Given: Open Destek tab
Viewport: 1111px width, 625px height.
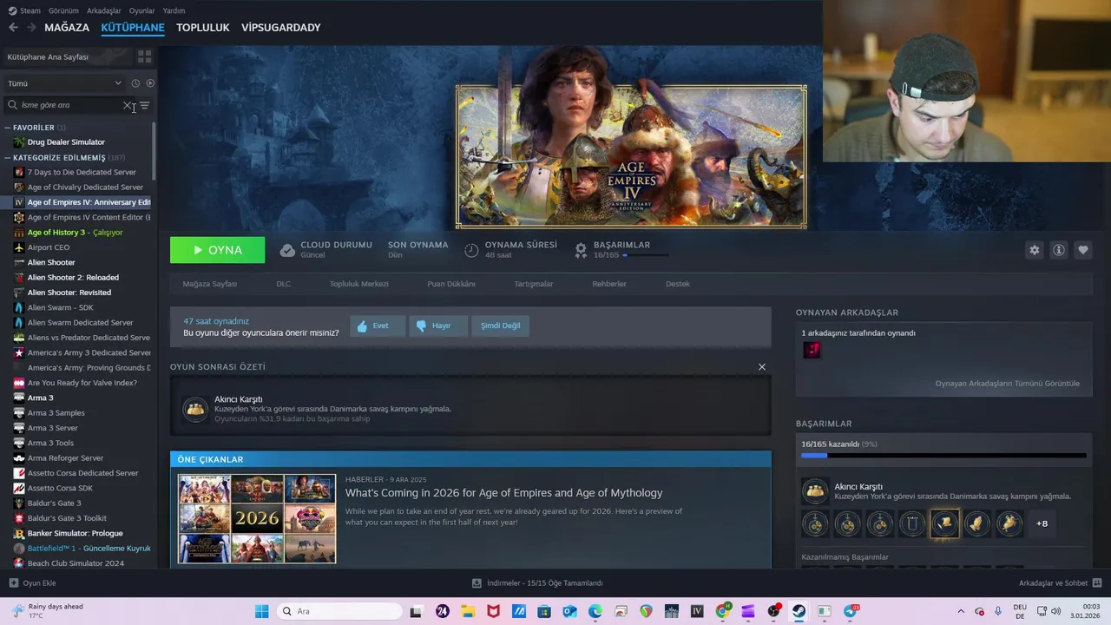Looking at the screenshot, I should pos(678,284).
